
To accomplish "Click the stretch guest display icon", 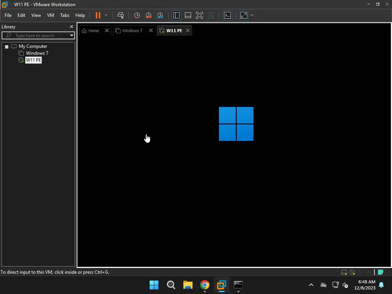I will pos(244,15).
